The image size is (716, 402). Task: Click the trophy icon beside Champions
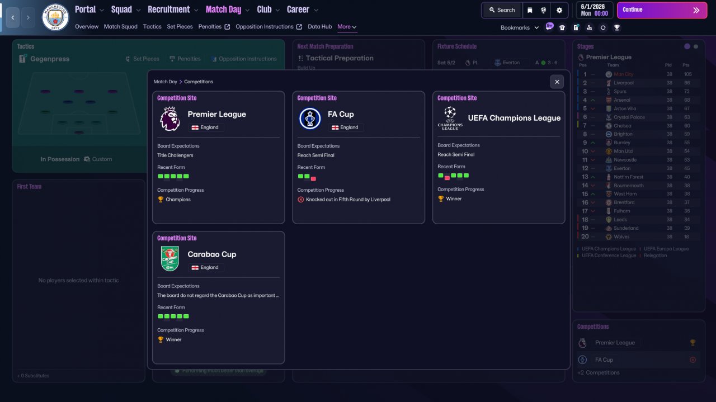point(161,199)
